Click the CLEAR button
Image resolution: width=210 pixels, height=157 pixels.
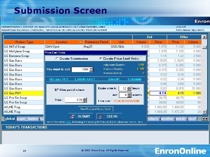109,116
